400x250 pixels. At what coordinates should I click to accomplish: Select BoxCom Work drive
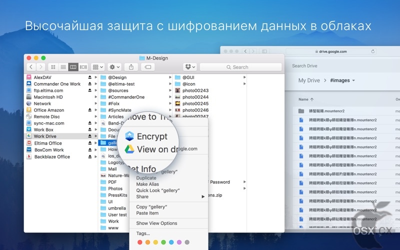pos(49,149)
